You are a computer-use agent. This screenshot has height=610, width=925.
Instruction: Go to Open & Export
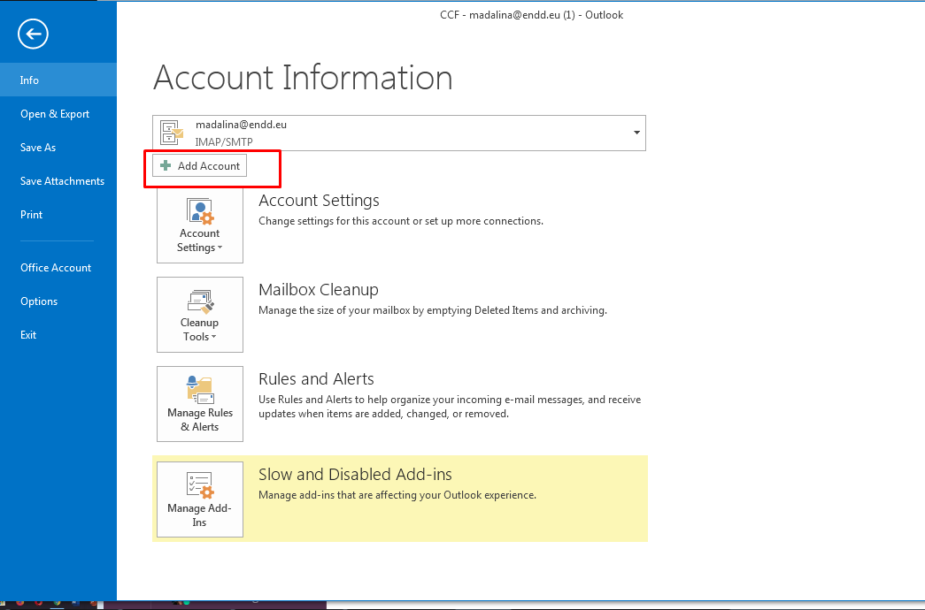coord(55,114)
